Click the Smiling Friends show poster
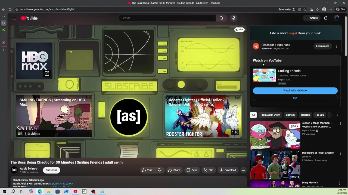 264,75
